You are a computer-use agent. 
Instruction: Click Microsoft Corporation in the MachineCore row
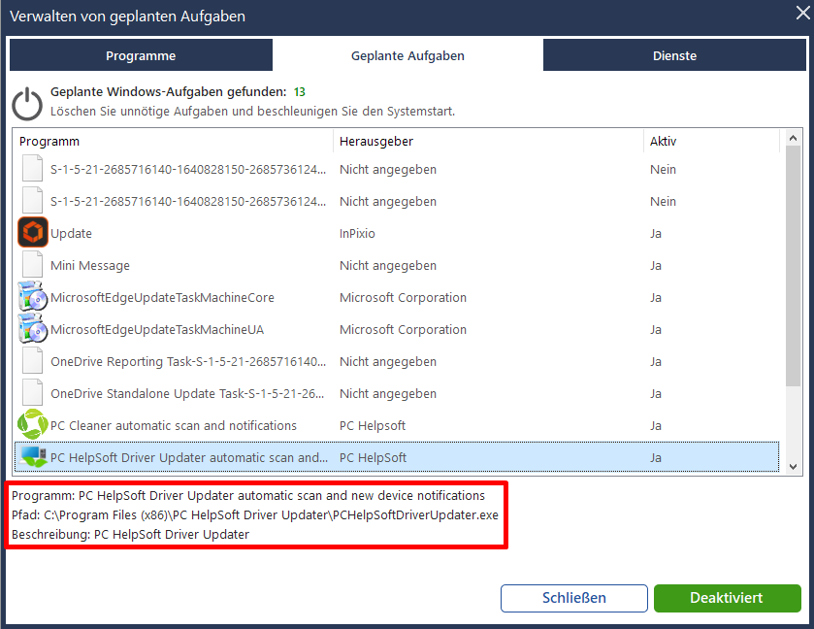403,297
